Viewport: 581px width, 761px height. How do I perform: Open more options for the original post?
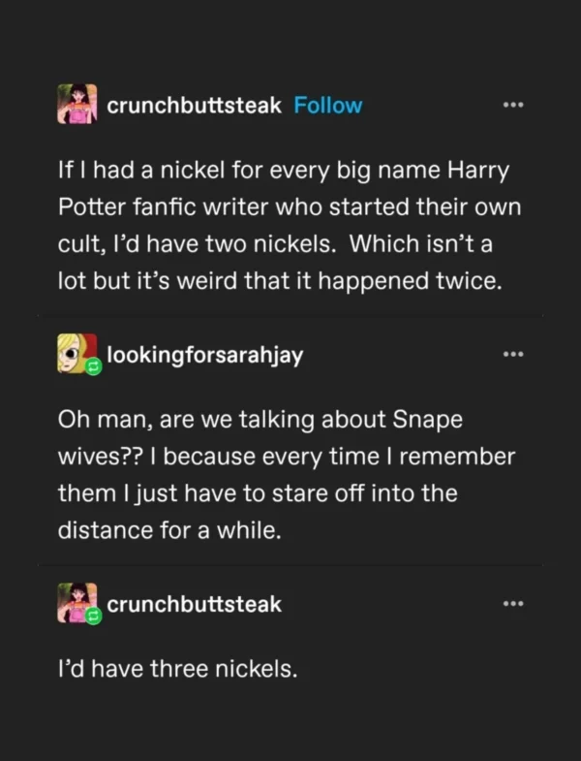coord(512,105)
